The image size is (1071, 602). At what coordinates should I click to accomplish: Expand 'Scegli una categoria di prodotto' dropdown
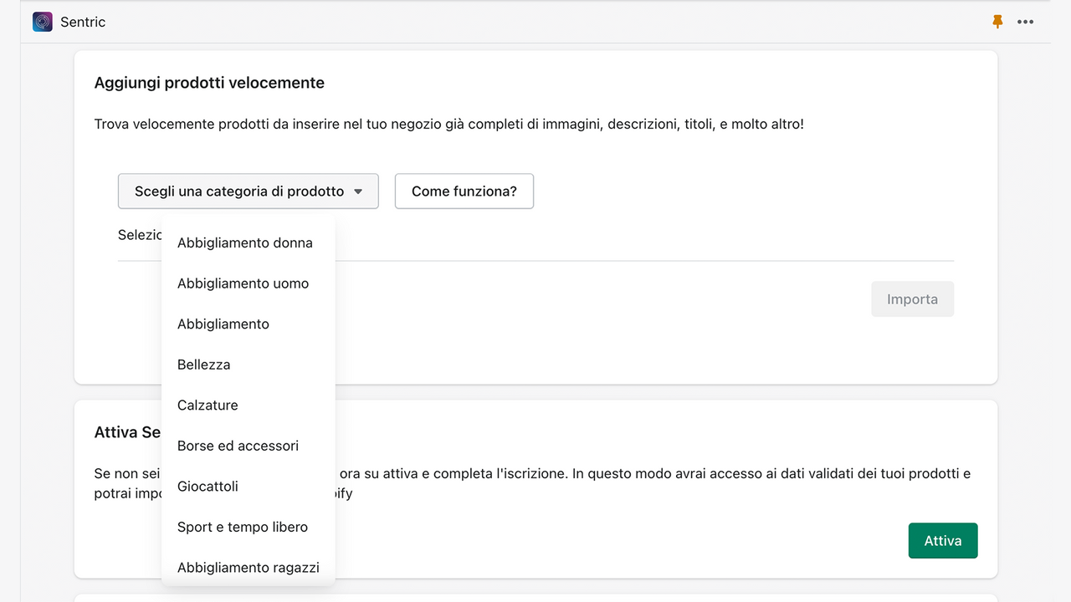coord(249,191)
